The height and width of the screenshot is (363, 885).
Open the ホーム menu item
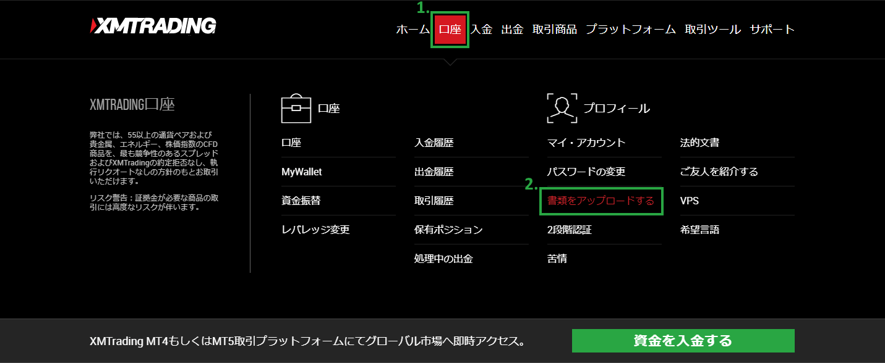pos(413,29)
